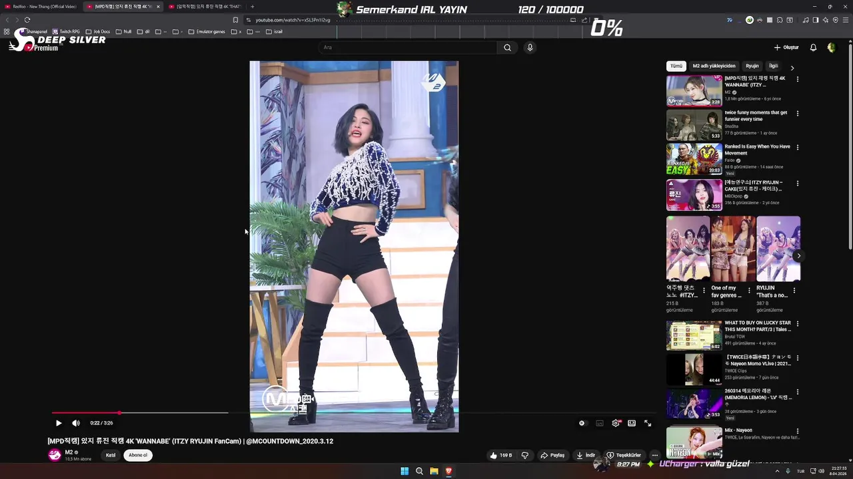Click the Teşekkürler thanks button
This screenshot has width=853, height=479.
click(624, 455)
